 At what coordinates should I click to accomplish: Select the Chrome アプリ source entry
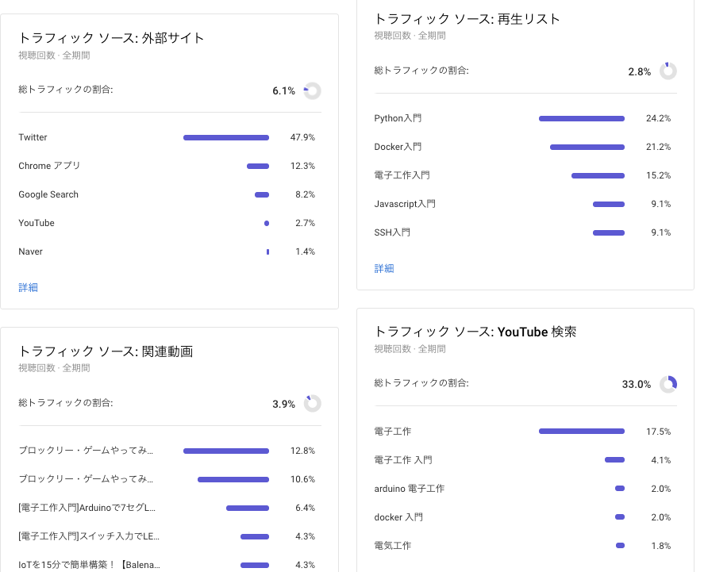[x=49, y=166]
